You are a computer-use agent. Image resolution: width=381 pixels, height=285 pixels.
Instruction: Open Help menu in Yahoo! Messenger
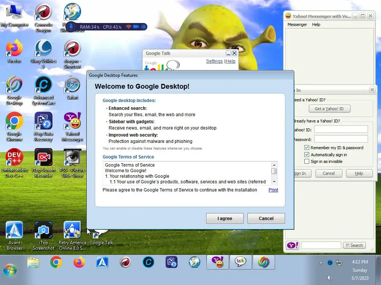(x=316, y=24)
